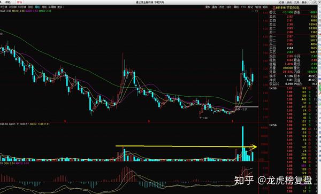Click the 卖一 ask row
Viewport: 321px width, 194px height.
pyautogui.click(x=293, y=32)
